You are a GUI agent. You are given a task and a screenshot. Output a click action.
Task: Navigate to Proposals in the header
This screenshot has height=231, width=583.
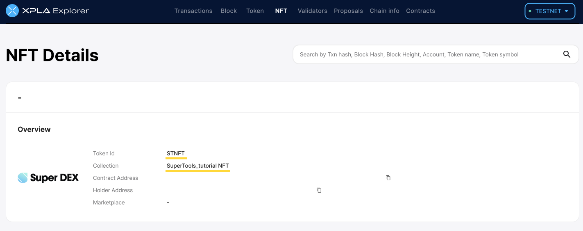pyautogui.click(x=348, y=11)
